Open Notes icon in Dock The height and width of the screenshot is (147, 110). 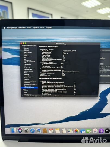pos(57,131)
